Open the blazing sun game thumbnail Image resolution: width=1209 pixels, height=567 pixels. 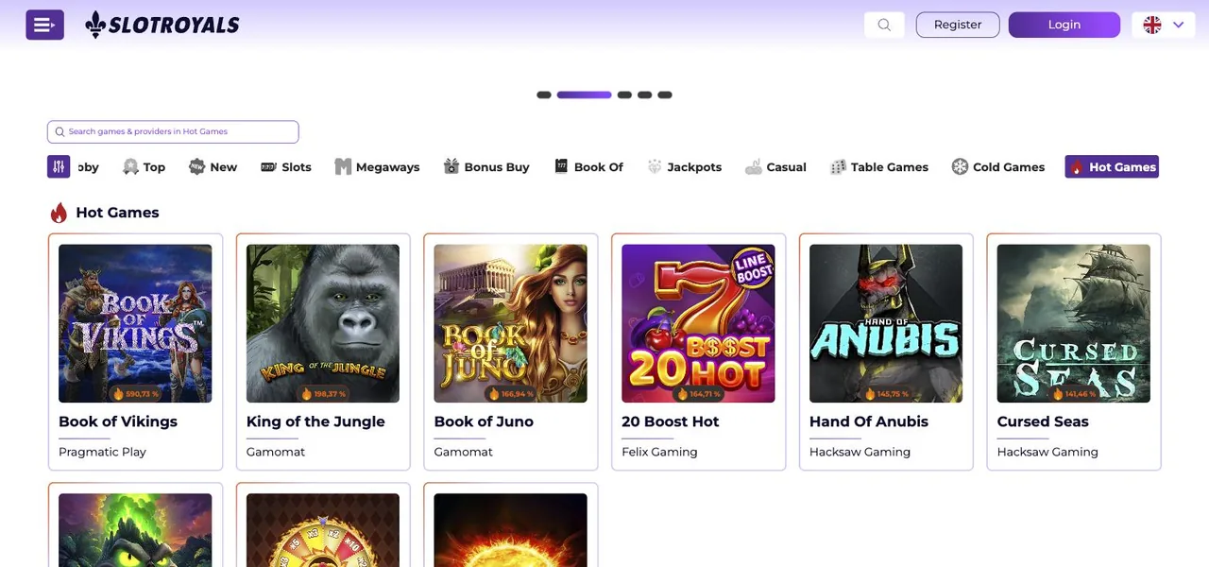point(510,530)
